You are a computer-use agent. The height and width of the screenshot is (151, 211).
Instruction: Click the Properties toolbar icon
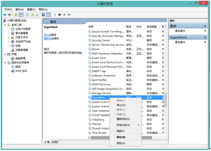[27, 14]
